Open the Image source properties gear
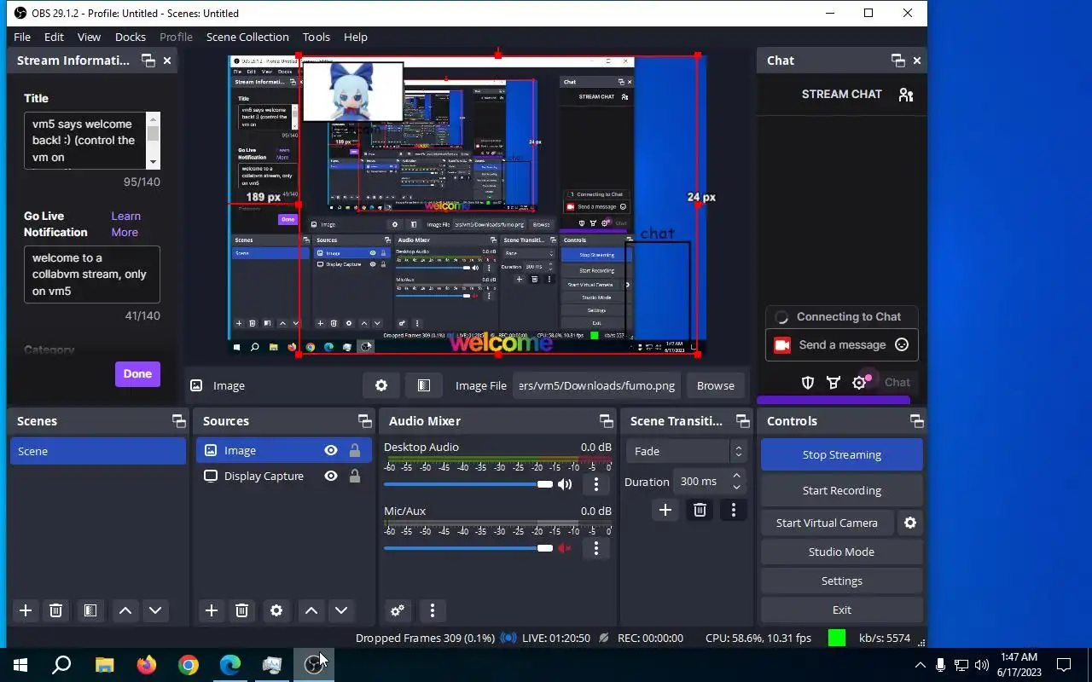 (381, 385)
